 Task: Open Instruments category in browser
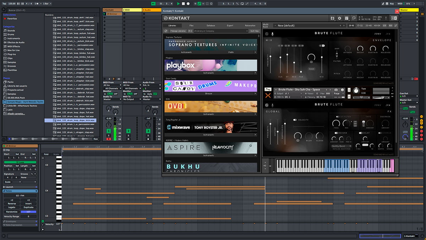point(13,38)
